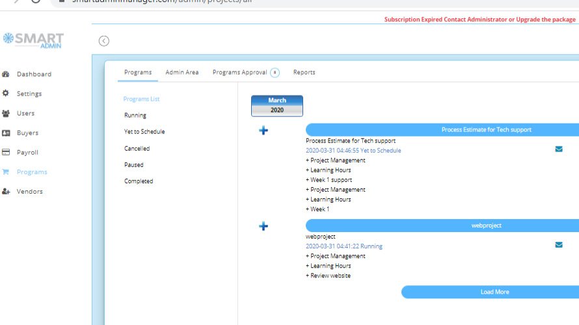The width and height of the screenshot is (579, 325).
Task: Click the Smart Admin logo
Action: click(33, 40)
